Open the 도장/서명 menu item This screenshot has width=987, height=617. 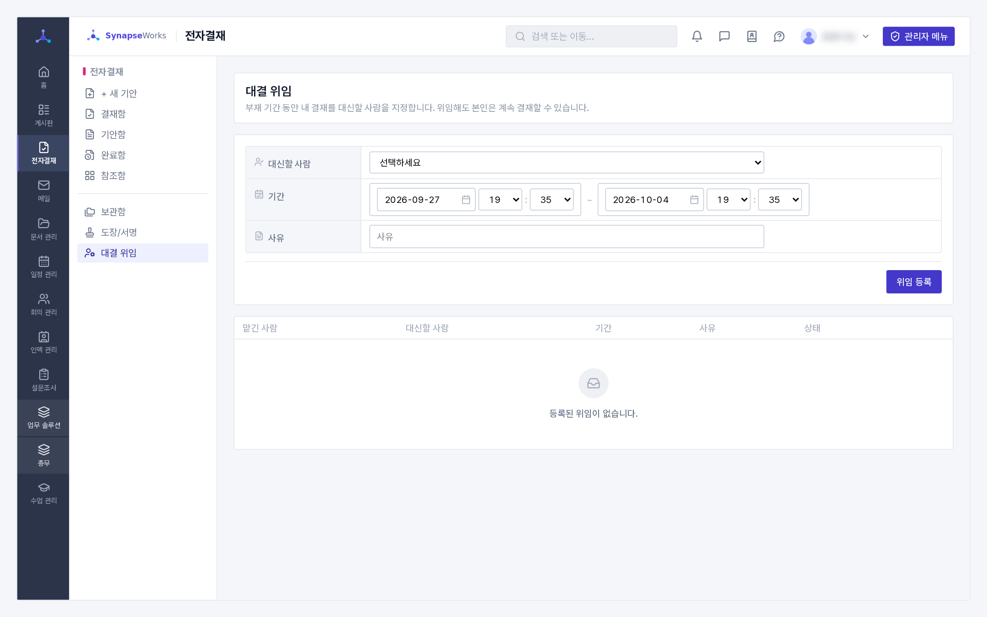point(143,232)
